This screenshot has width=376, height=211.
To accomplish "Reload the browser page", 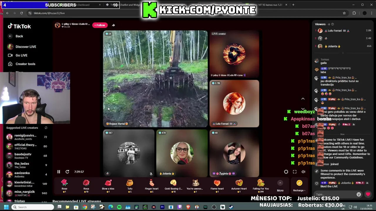I will (x=21, y=13).
